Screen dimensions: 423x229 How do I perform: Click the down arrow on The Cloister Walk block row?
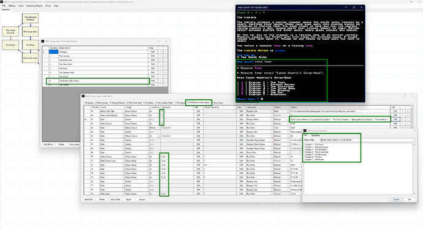(x=165, y=72)
